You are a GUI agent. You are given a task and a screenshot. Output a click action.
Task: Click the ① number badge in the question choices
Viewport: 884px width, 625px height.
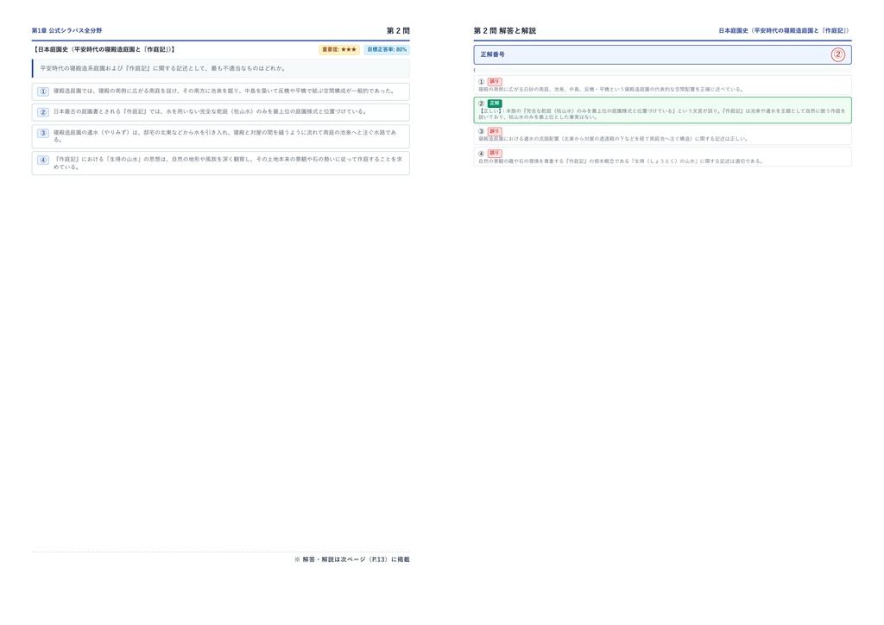[x=43, y=92]
